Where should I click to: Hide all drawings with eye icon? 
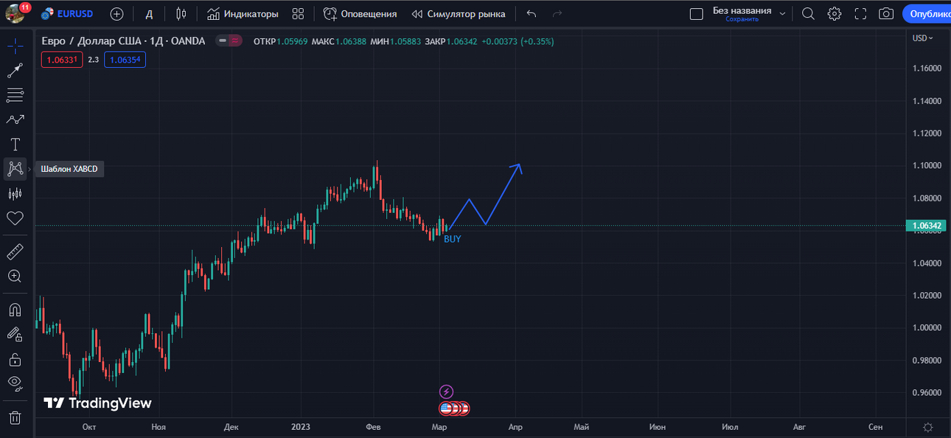point(15,383)
